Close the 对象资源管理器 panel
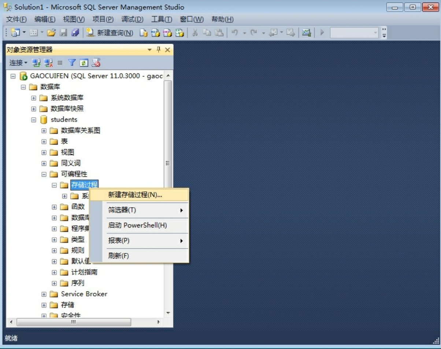Viewport: 441px width, 349px height. 168,50
